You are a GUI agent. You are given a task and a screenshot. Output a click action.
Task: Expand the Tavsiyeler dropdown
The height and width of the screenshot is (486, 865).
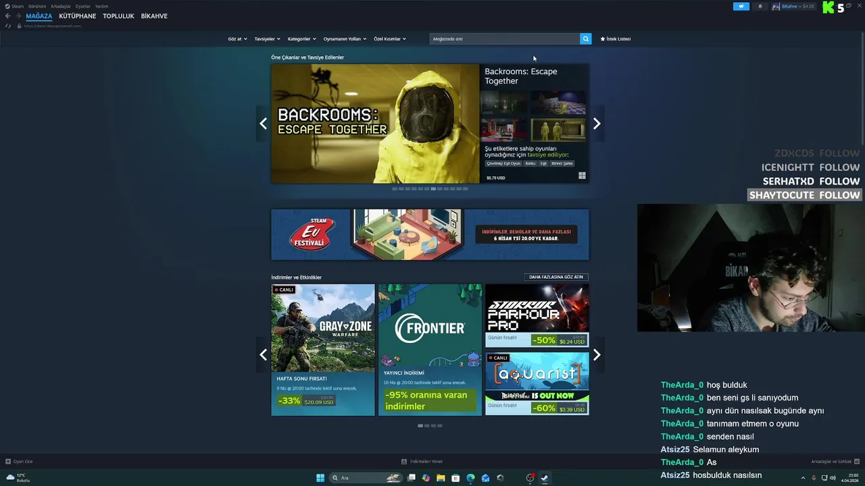pos(267,39)
